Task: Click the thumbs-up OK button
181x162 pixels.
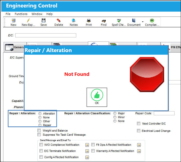Action: [x=97, y=97]
